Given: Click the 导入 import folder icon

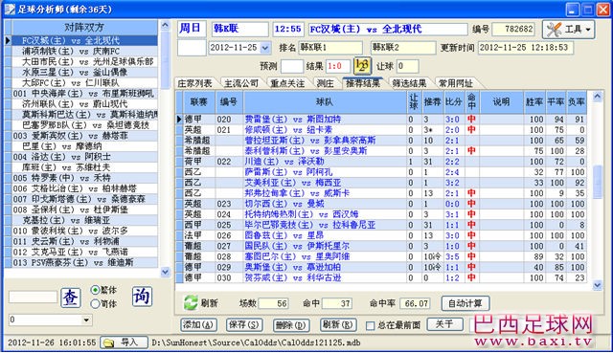Looking at the screenshot, I should click(x=108, y=342).
